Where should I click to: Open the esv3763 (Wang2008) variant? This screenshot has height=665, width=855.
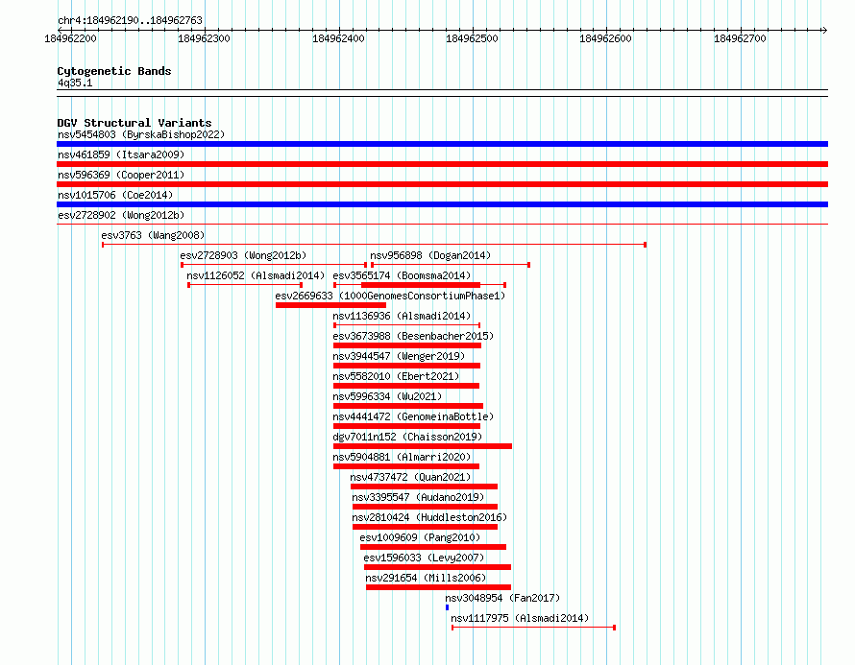[153, 235]
